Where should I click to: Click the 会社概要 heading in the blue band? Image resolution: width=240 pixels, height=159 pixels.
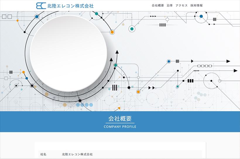(120, 118)
